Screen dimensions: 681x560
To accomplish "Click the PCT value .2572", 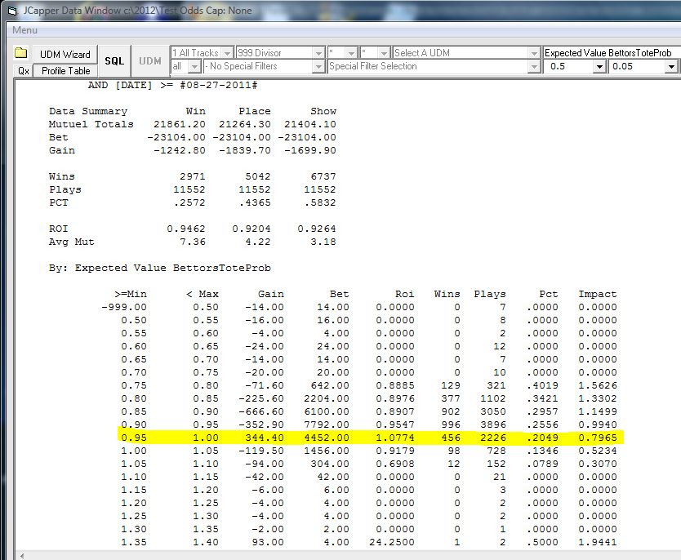I will coord(189,202).
